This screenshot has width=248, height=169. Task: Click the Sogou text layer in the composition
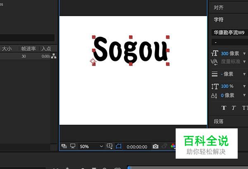(x=131, y=50)
